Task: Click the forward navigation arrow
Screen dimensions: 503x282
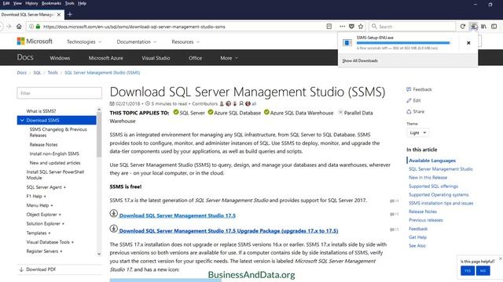Action: [9, 27]
